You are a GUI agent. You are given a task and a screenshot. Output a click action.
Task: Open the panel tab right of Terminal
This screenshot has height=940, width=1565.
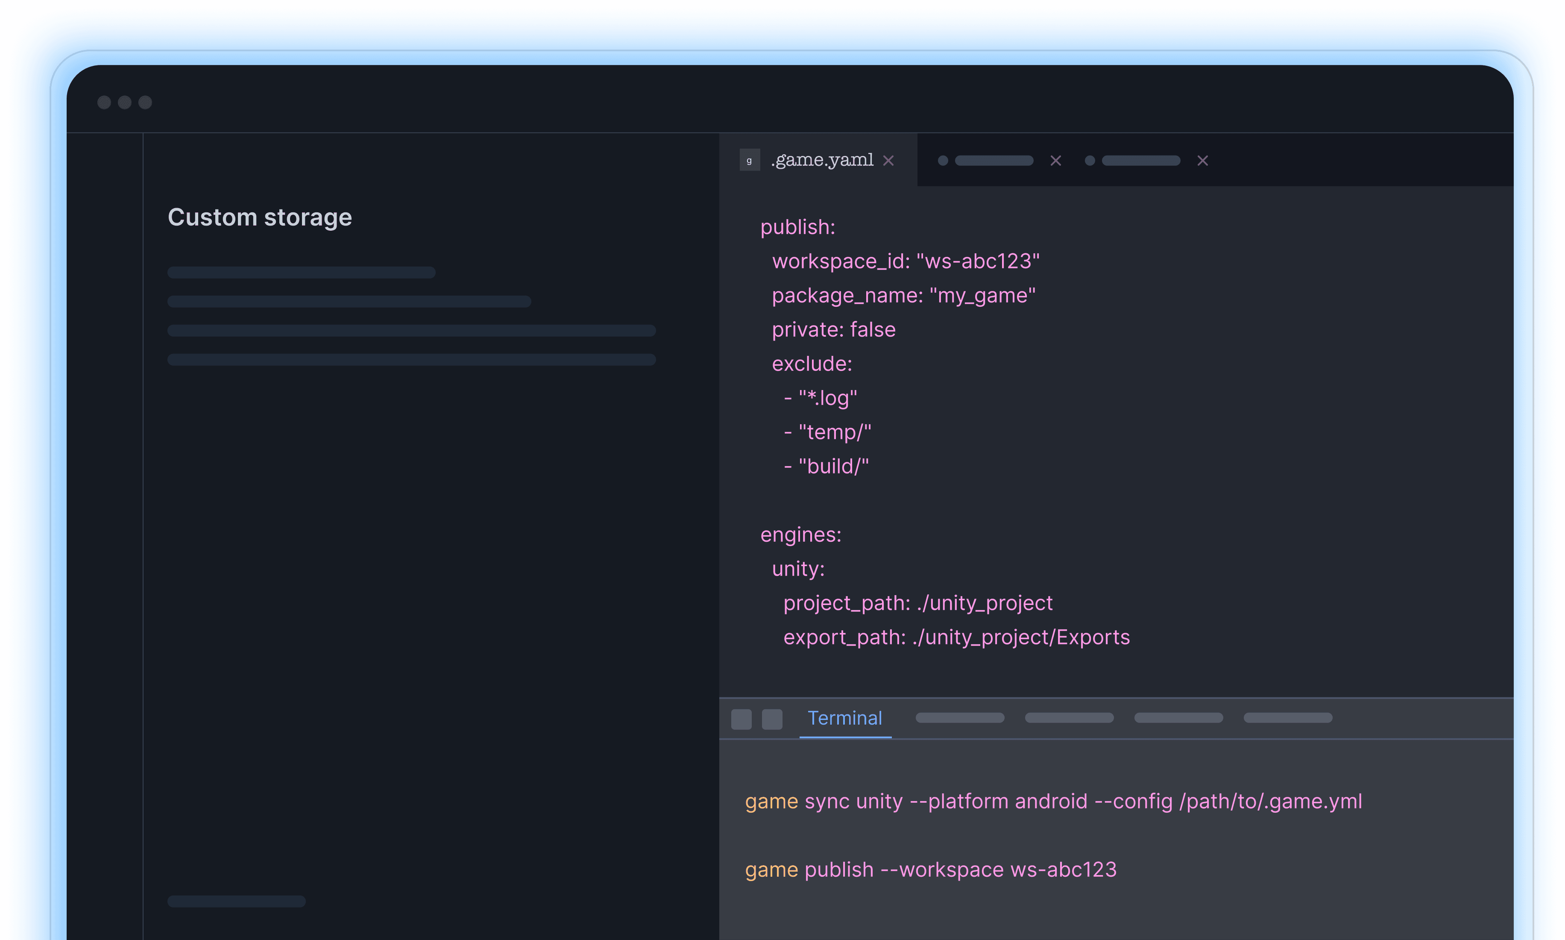pos(960,718)
